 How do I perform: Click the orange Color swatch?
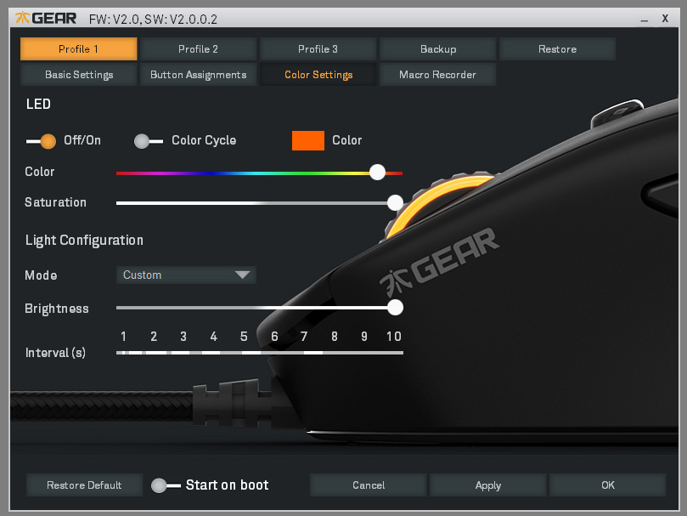[x=308, y=140]
